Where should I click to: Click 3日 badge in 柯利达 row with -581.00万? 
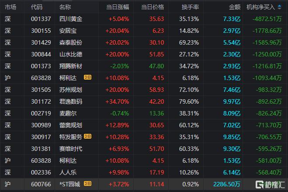(x=88, y=160)
